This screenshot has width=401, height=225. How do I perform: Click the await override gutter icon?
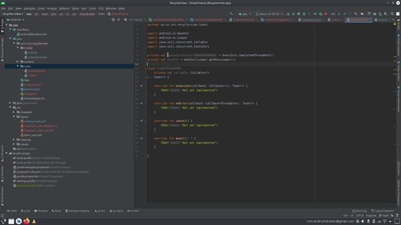tap(142, 138)
